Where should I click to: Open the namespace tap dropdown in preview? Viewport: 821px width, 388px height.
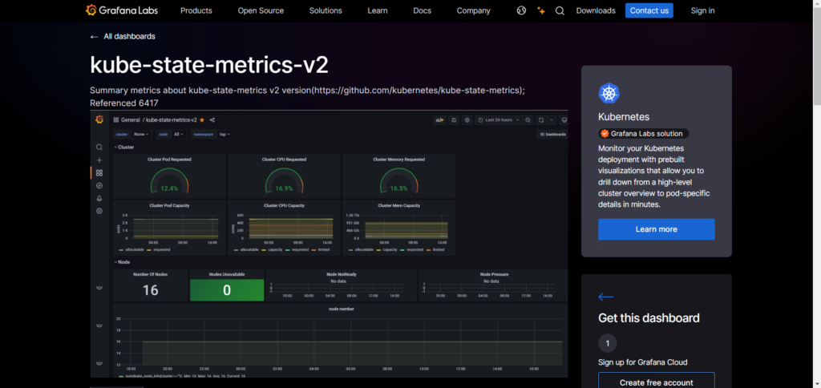coord(224,134)
